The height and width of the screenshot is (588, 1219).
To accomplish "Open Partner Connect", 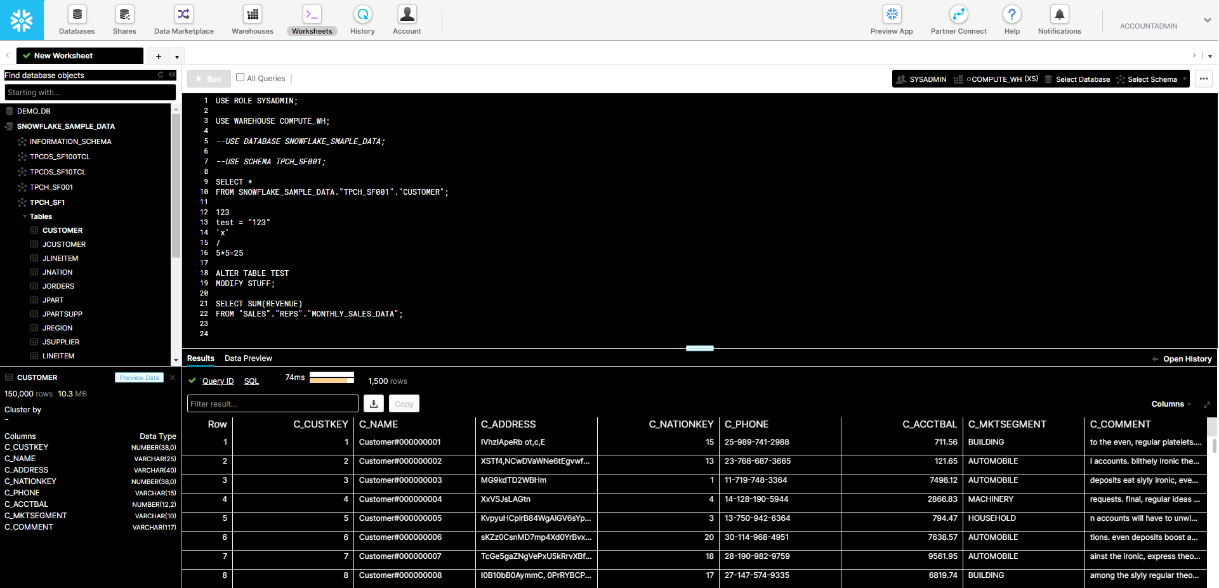I will coord(958,20).
